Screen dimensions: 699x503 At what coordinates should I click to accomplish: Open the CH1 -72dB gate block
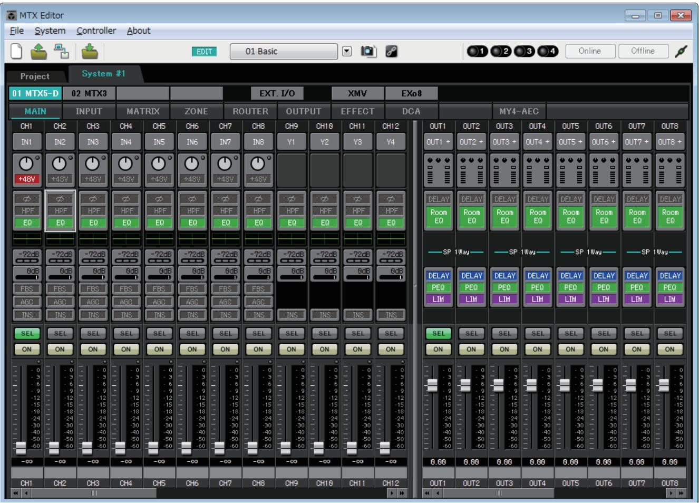click(x=27, y=257)
